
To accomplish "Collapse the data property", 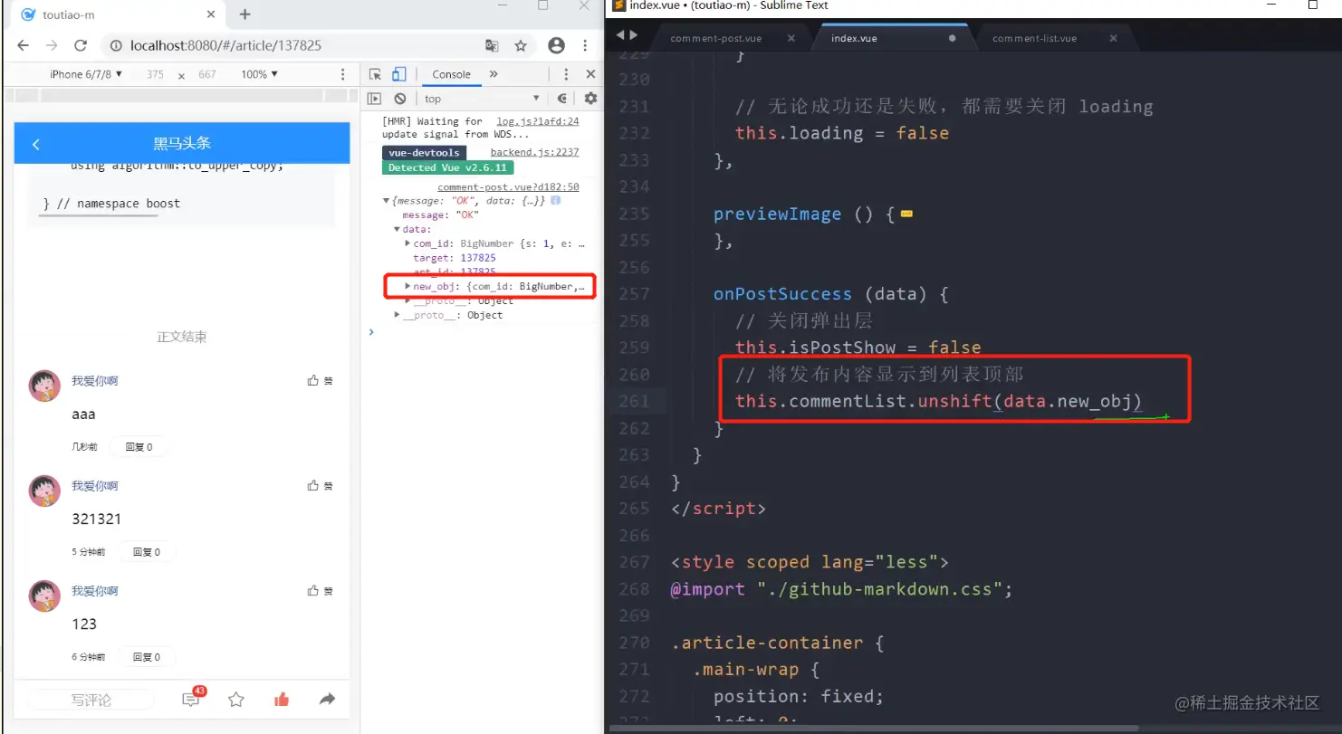I will 397,229.
